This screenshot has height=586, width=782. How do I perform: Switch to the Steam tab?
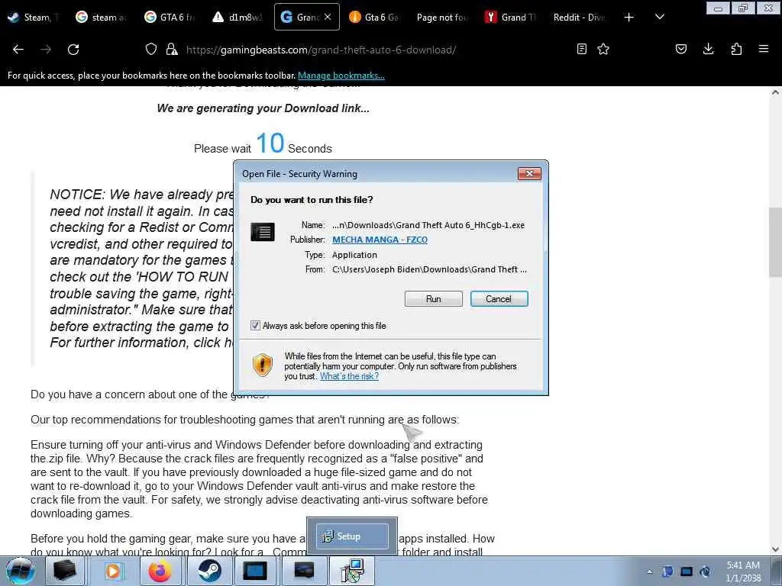33,18
